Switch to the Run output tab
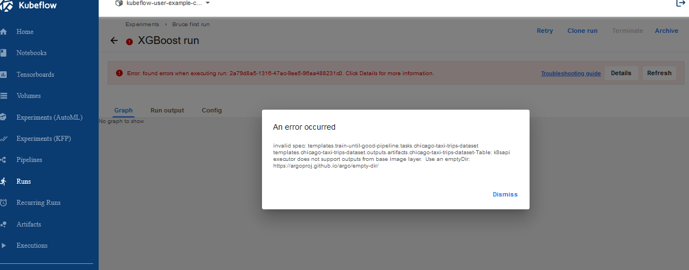689x270 pixels. click(167, 110)
